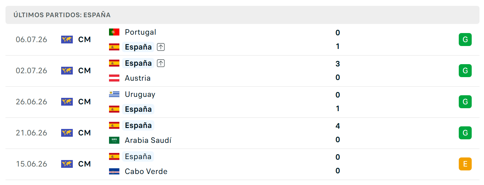Click the Cabo Verde flag icon
484x185 pixels.
coord(114,171)
